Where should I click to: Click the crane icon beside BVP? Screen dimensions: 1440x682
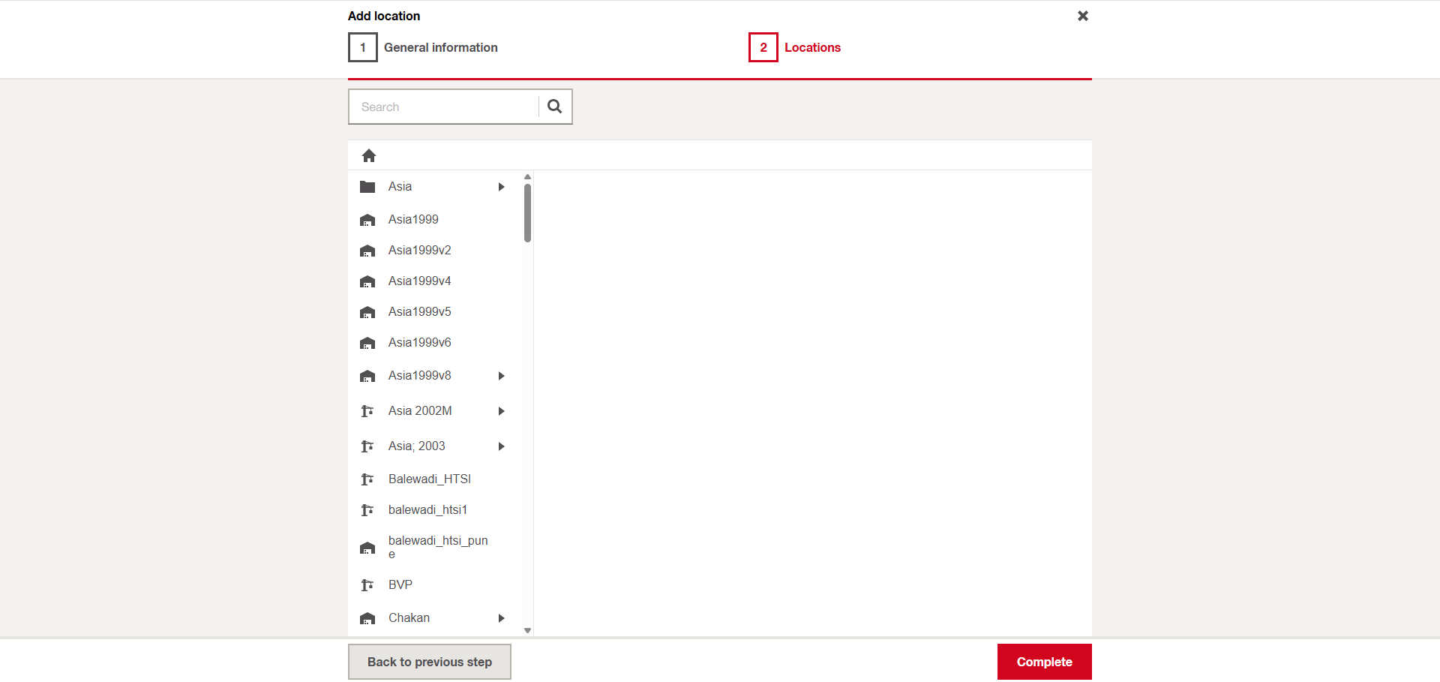(x=367, y=585)
